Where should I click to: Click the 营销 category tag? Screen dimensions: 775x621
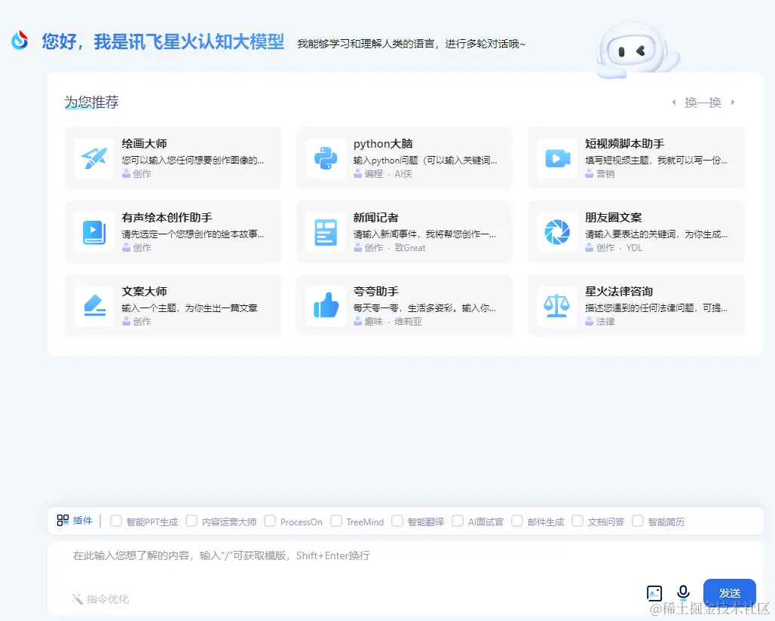point(605,174)
